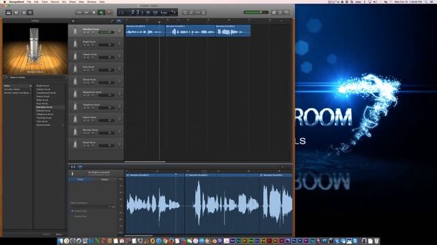The image size is (437, 245).
Task: Toggle the Cycle button in toolbar
Action: point(185,12)
